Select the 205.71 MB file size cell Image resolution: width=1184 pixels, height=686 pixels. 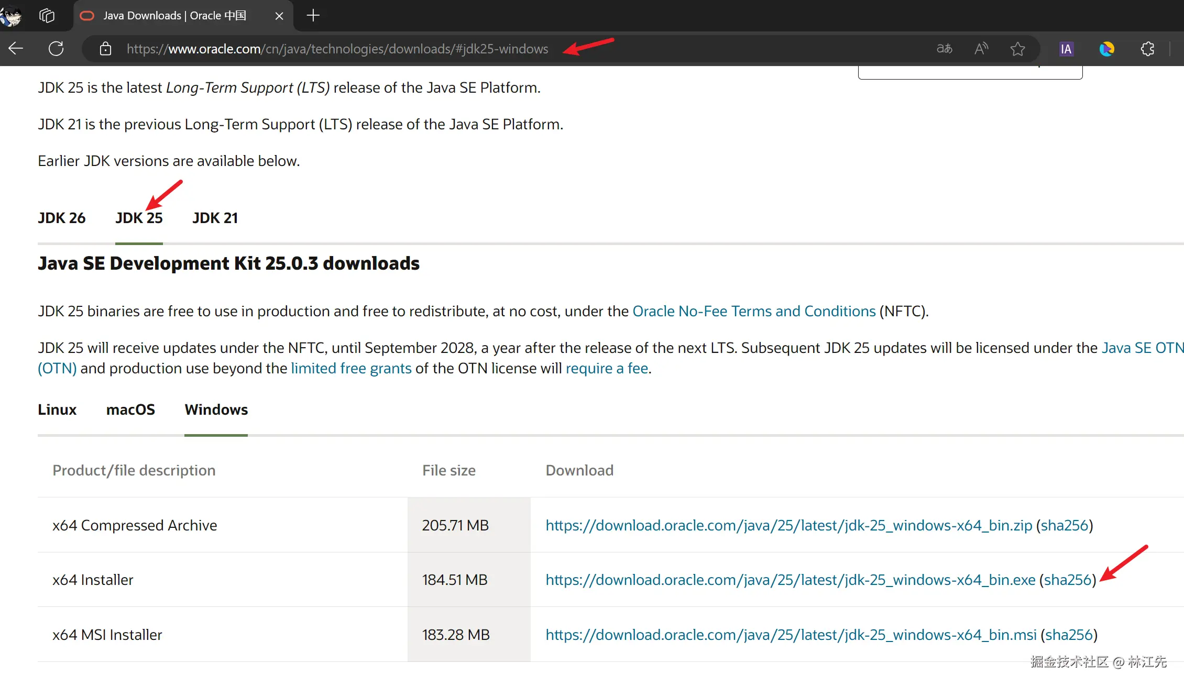tap(469, 525)
